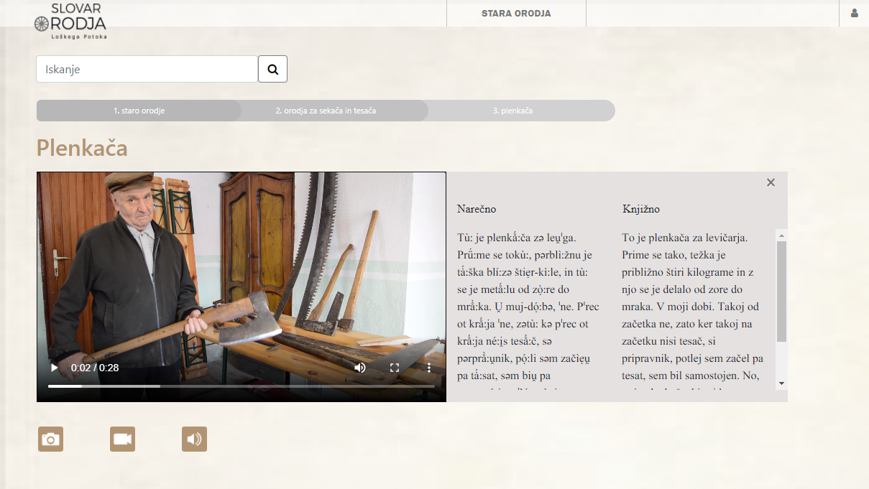The width and height of the screenshot is (869, 489).
Task: Close the transcript panel
Action: (771, 182)
